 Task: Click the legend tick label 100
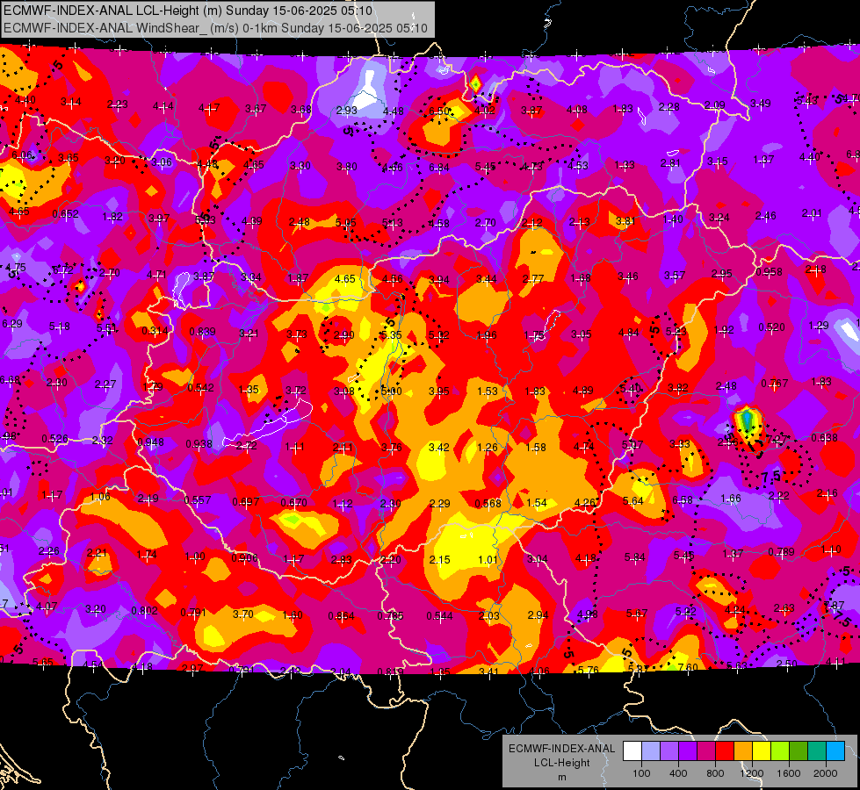pyautogui.click(x=642, y=773)
